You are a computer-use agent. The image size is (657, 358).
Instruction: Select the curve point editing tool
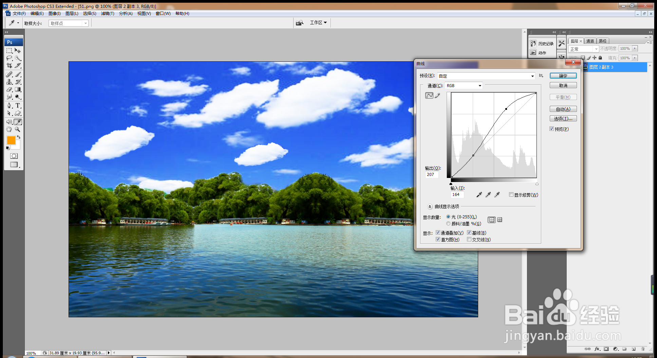[429, 96]
